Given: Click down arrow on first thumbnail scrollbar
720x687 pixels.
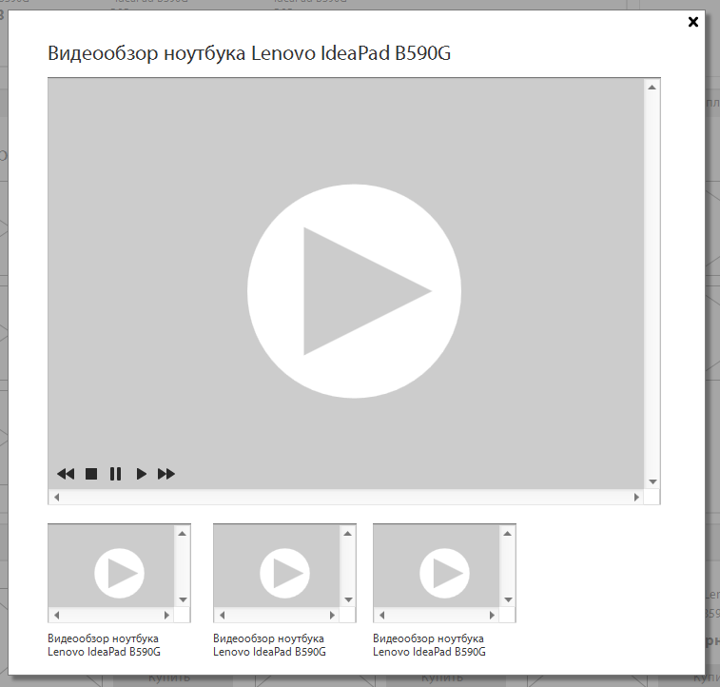Looking at the screenshot, I should pyautogui.click(x=183, y=599).
